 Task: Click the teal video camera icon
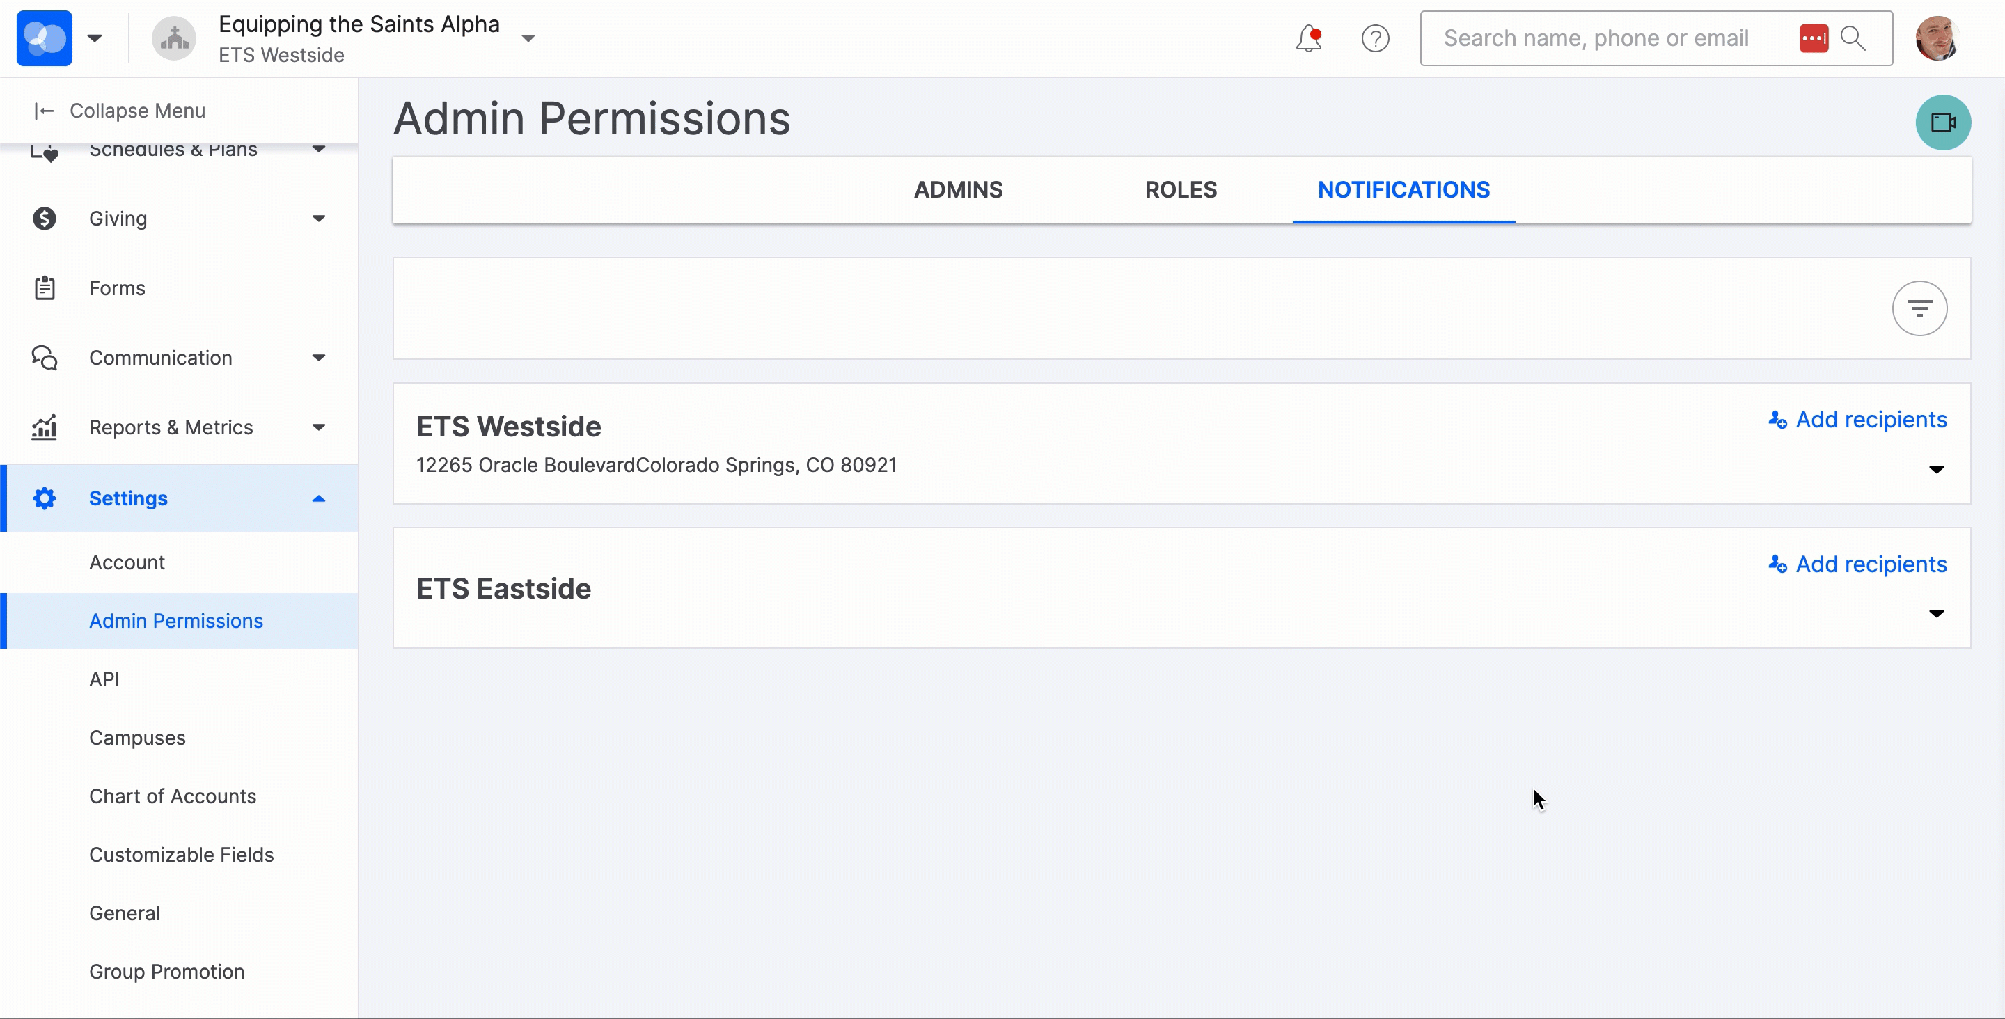1943,123
